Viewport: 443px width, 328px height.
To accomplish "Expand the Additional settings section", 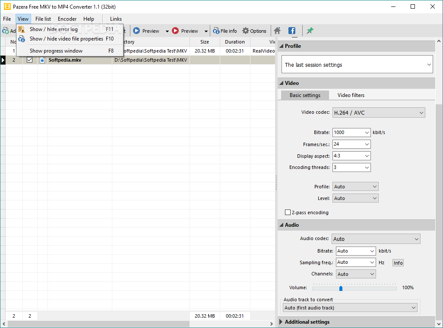I will click(x=281, y=322).
